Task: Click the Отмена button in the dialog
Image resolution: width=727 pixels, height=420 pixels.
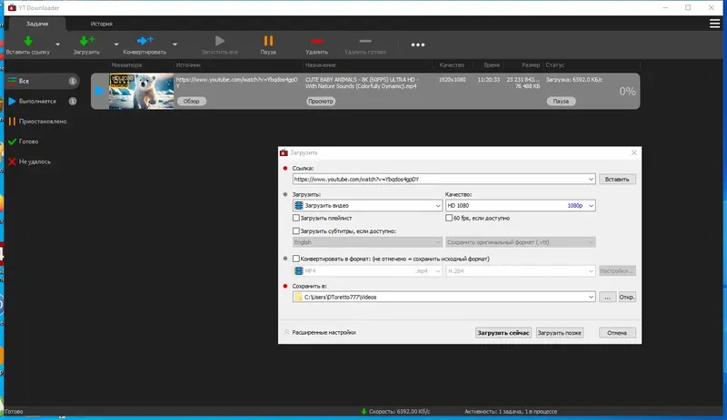Action: 617,333
